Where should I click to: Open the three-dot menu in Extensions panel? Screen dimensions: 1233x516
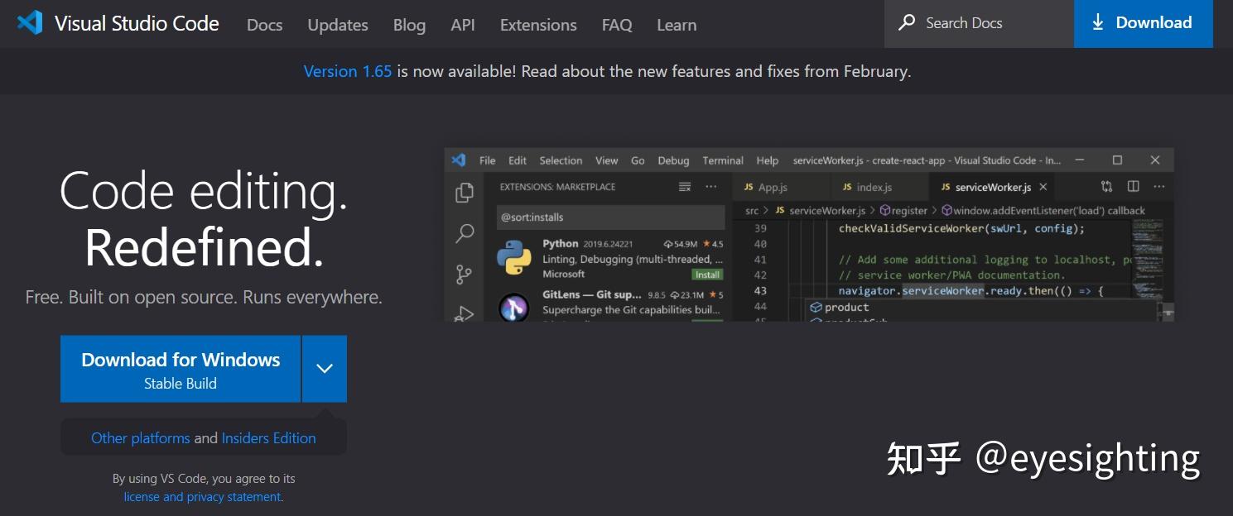tap(711, 187)
